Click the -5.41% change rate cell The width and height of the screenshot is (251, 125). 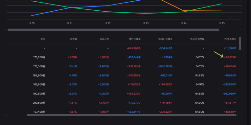point(73,66)
